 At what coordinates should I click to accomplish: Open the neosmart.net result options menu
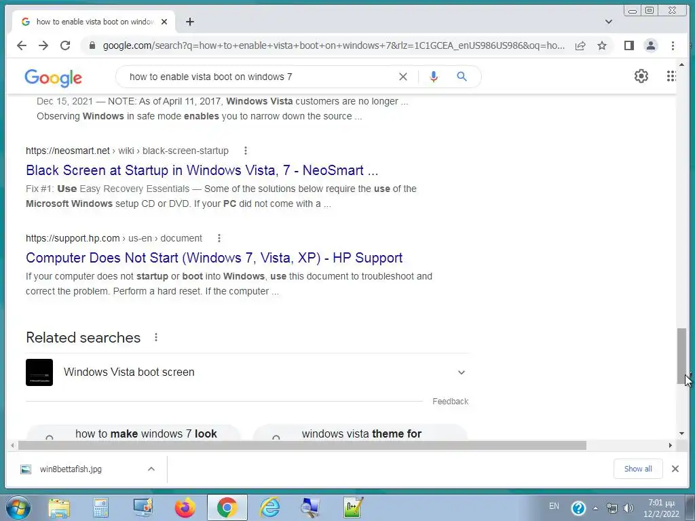[x=245, y=151]
